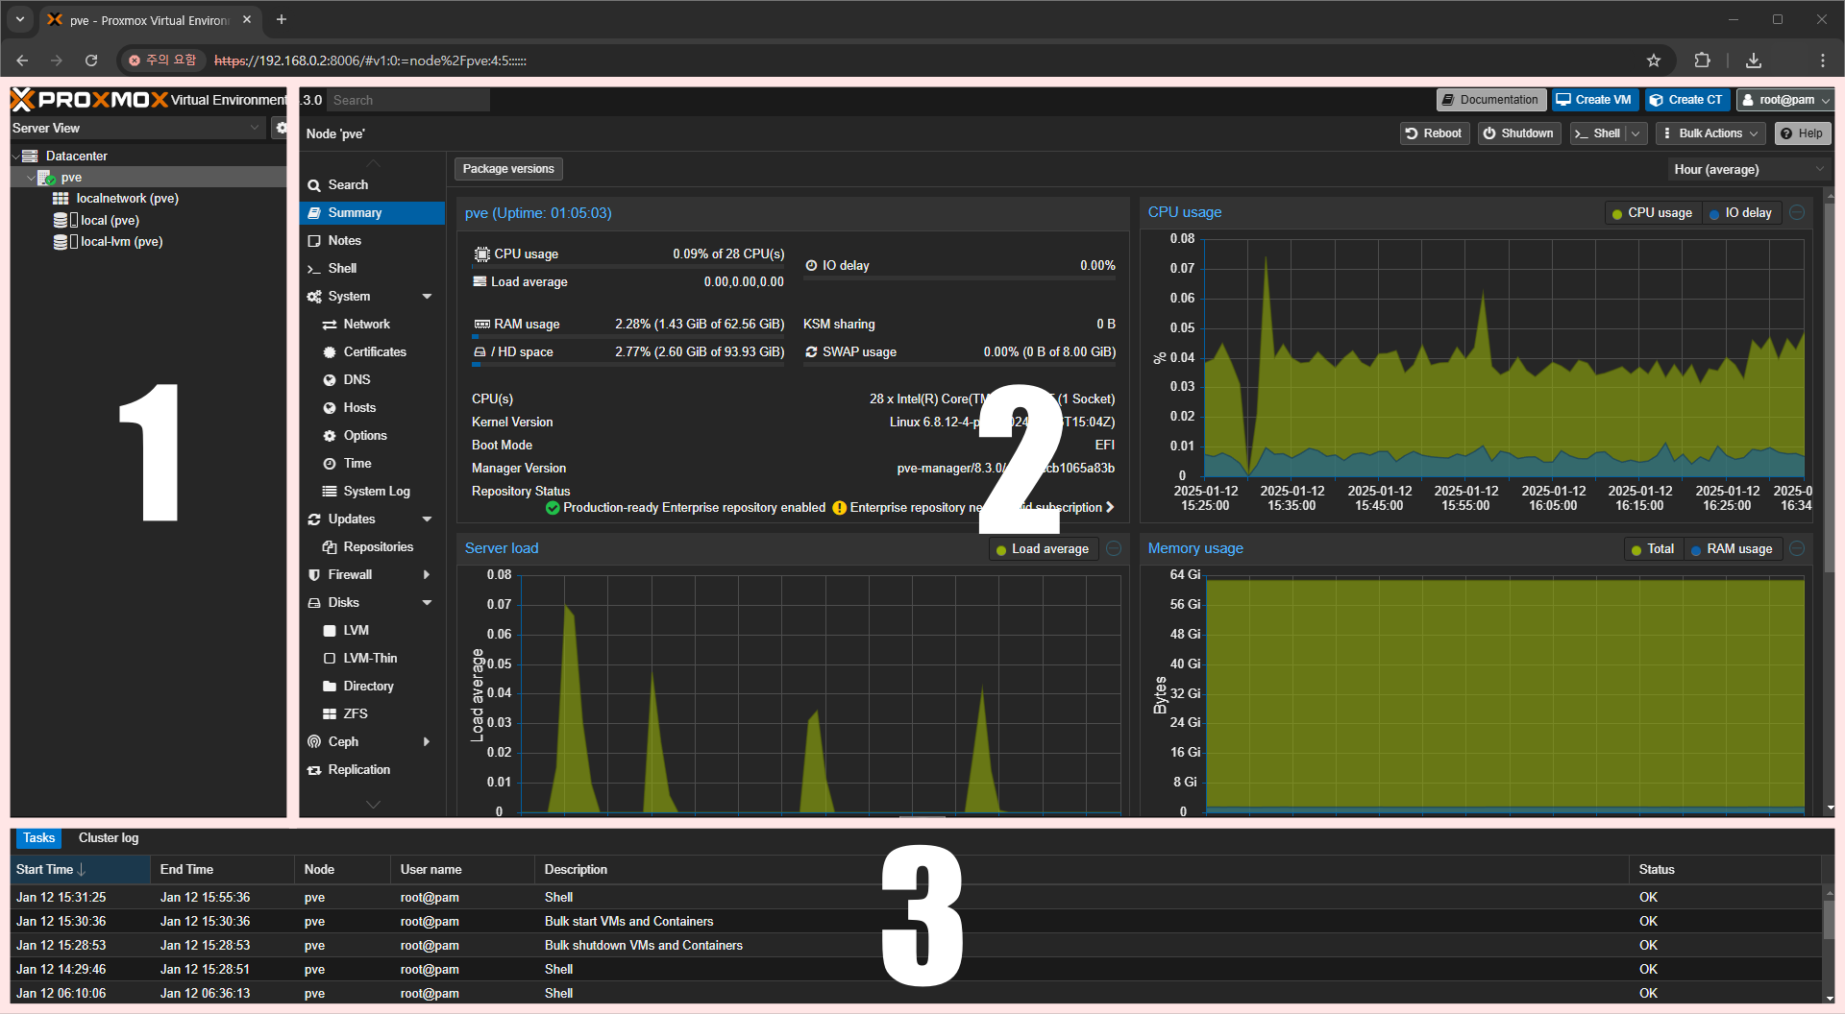Screen dimensions: 1845x1014
Task: Toggle RAM usage legend in Memory chart
Action: [x=1733, y=549]
